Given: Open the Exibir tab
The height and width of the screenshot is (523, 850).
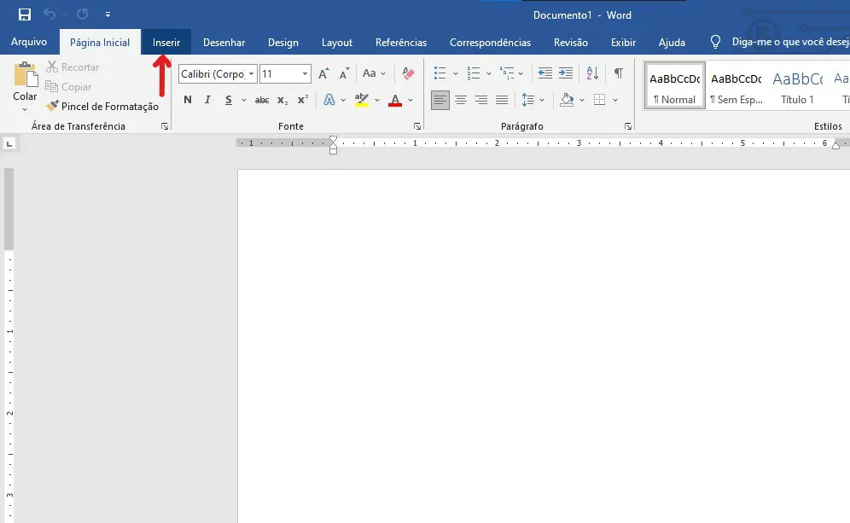Looking at the screenshot, I should click(x=623, y=43).
